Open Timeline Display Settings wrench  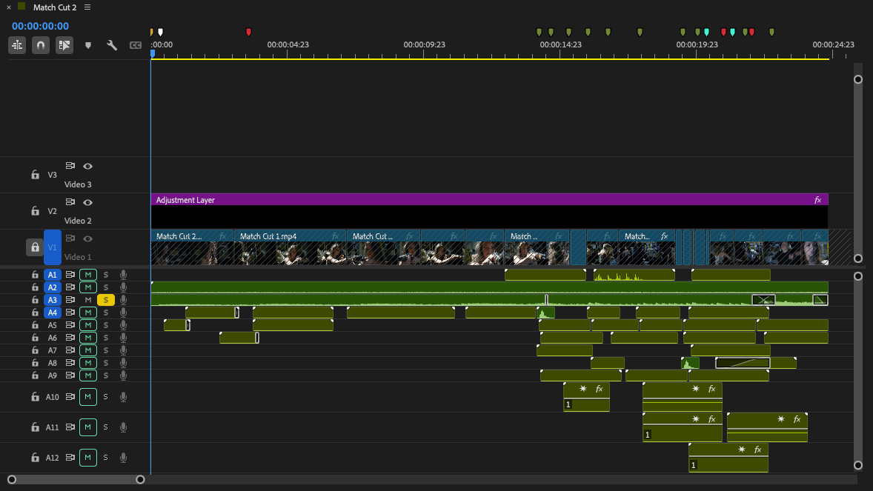pos(112,45)
